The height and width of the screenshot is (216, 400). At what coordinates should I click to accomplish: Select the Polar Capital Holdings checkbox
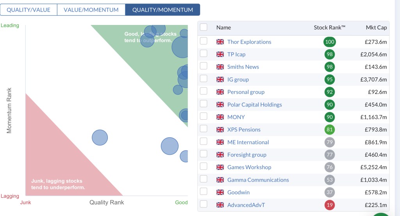[204, 104]
